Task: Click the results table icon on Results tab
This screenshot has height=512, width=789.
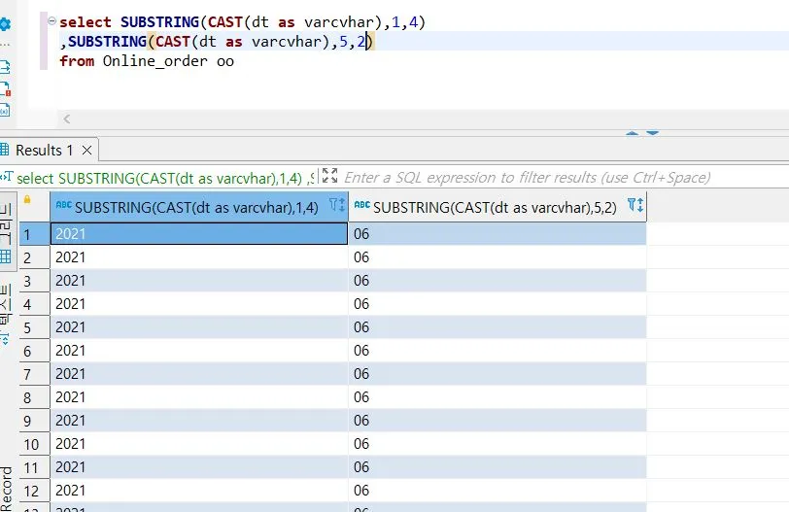Action: [5, 149]
